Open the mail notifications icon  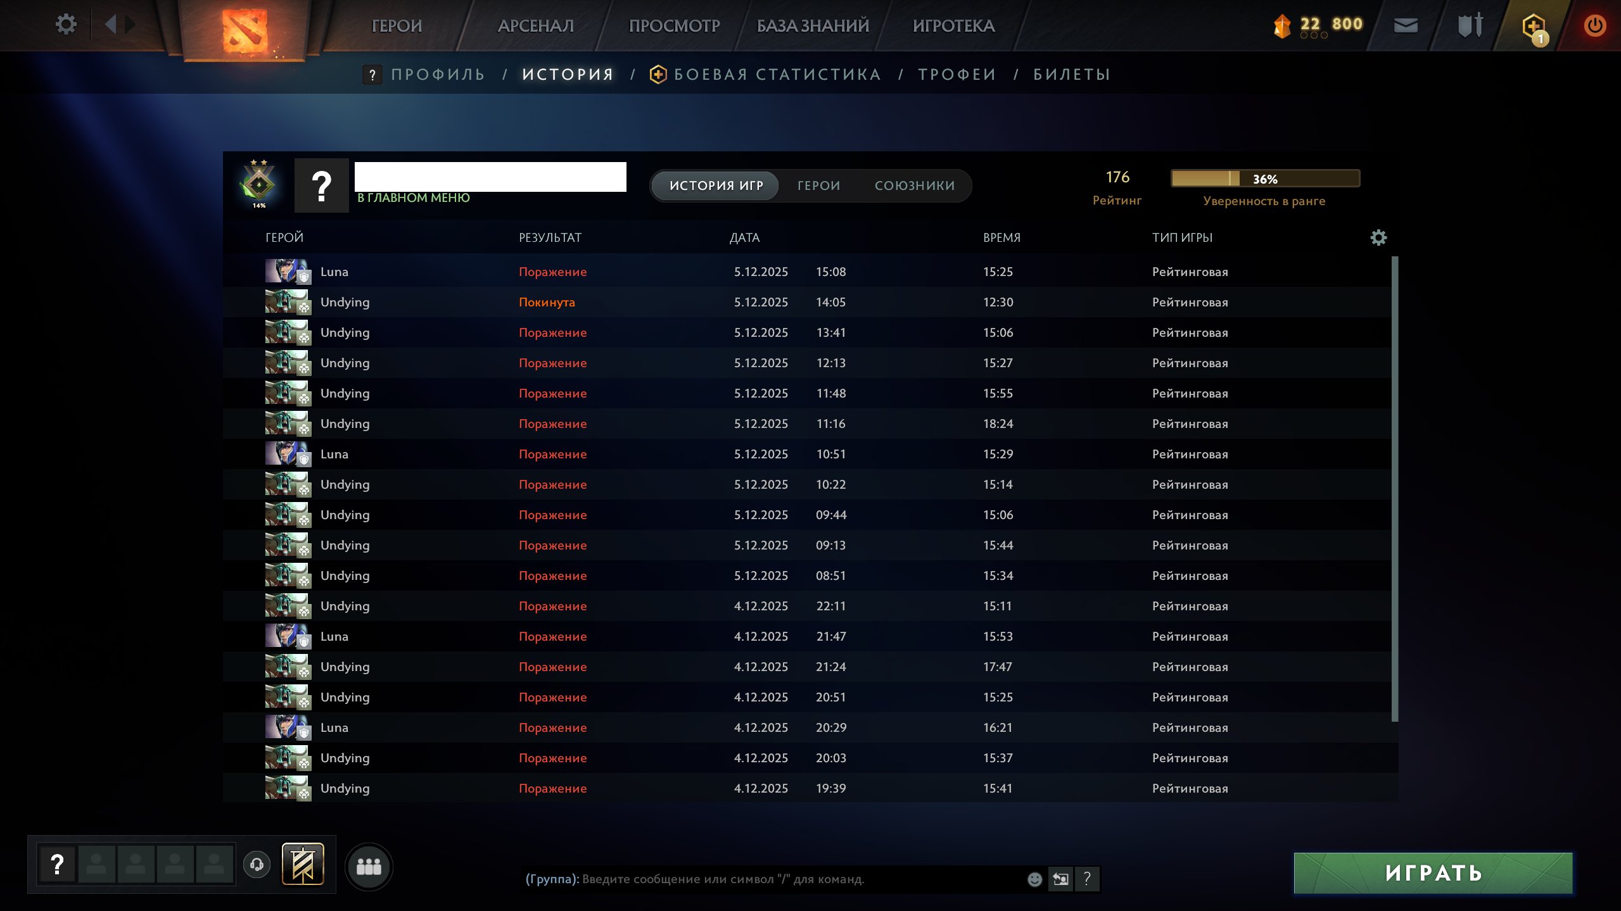coord(1405,24)
